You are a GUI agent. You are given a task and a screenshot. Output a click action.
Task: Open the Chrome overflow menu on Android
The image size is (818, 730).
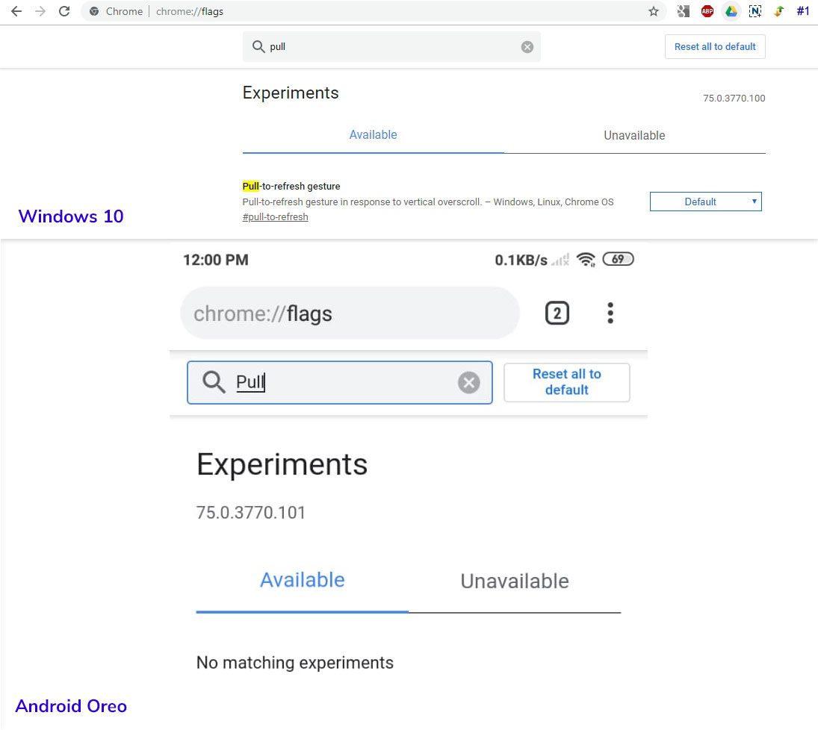point(610,313)
